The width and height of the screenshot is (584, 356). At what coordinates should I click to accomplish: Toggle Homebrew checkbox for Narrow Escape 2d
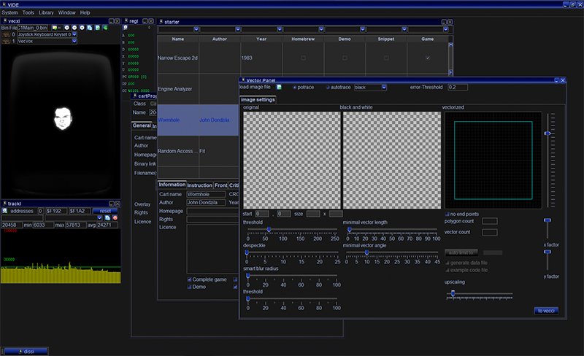(303, 58)
